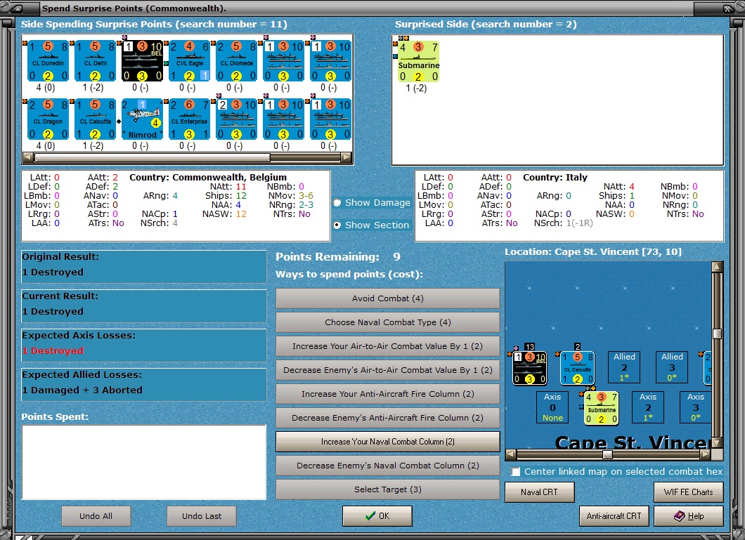Viewport: 745px width, 540px height.
Task: Click Decrease Enemy's Naval Combat Column (2)
Action: tap(388, 466)
